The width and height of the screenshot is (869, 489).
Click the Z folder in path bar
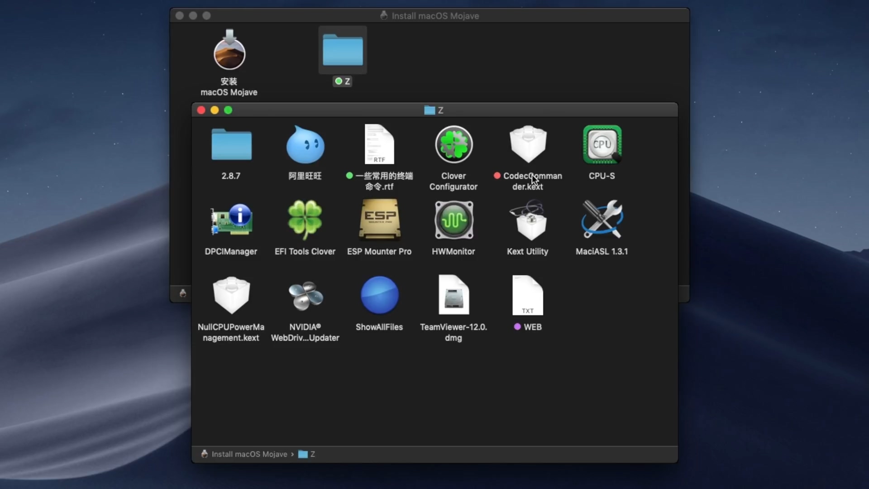pos(307,454)
